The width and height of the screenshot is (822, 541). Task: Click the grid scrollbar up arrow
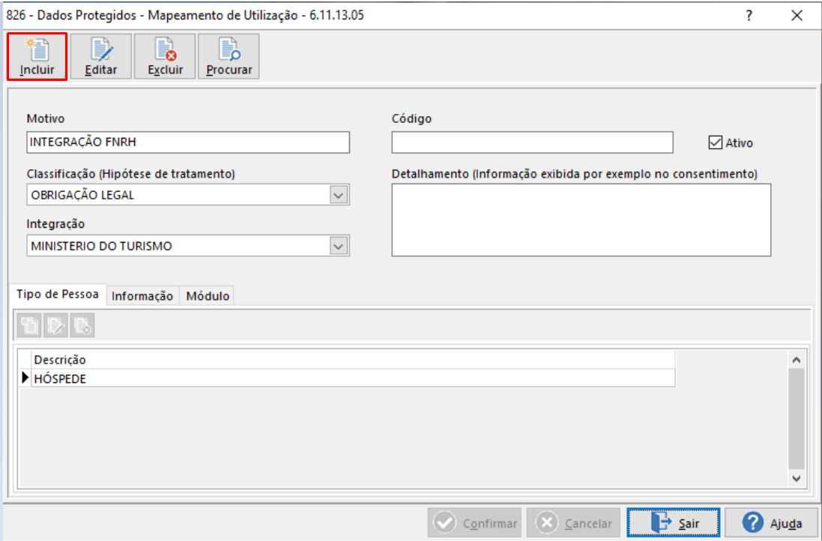[797, 360]
